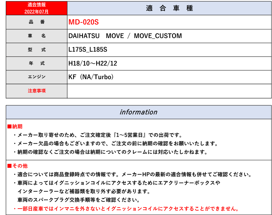Click the インタークーラーなど補器類 line
This screenshot has height=215, width=272.
pyautogui.click(x=84, y=191)
